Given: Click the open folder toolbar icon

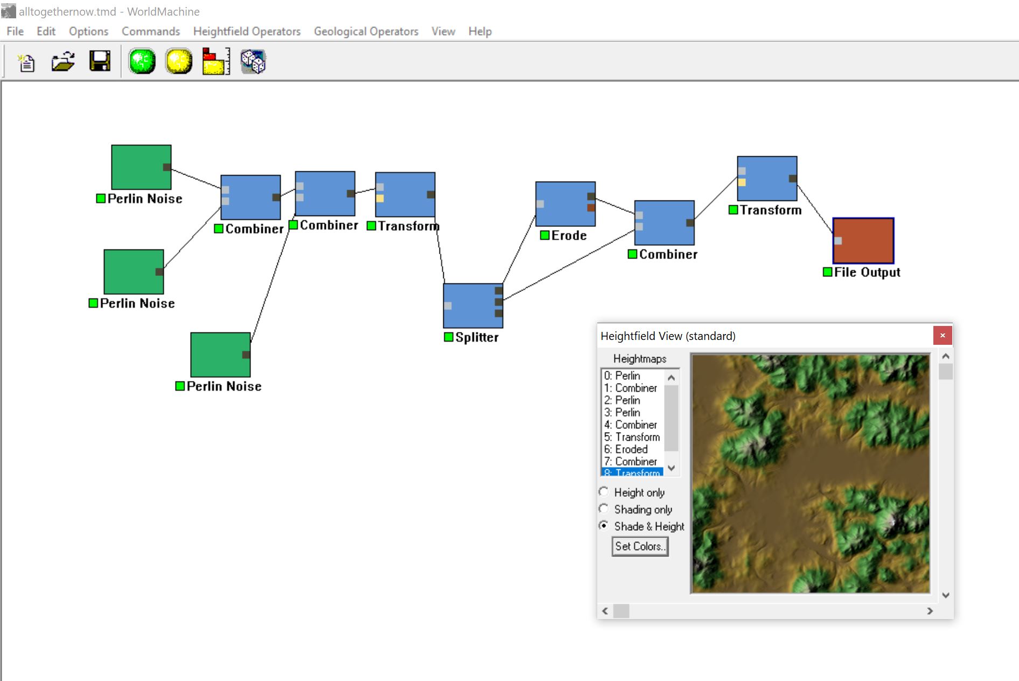Looking at the screenshot, I should point(63,62).
